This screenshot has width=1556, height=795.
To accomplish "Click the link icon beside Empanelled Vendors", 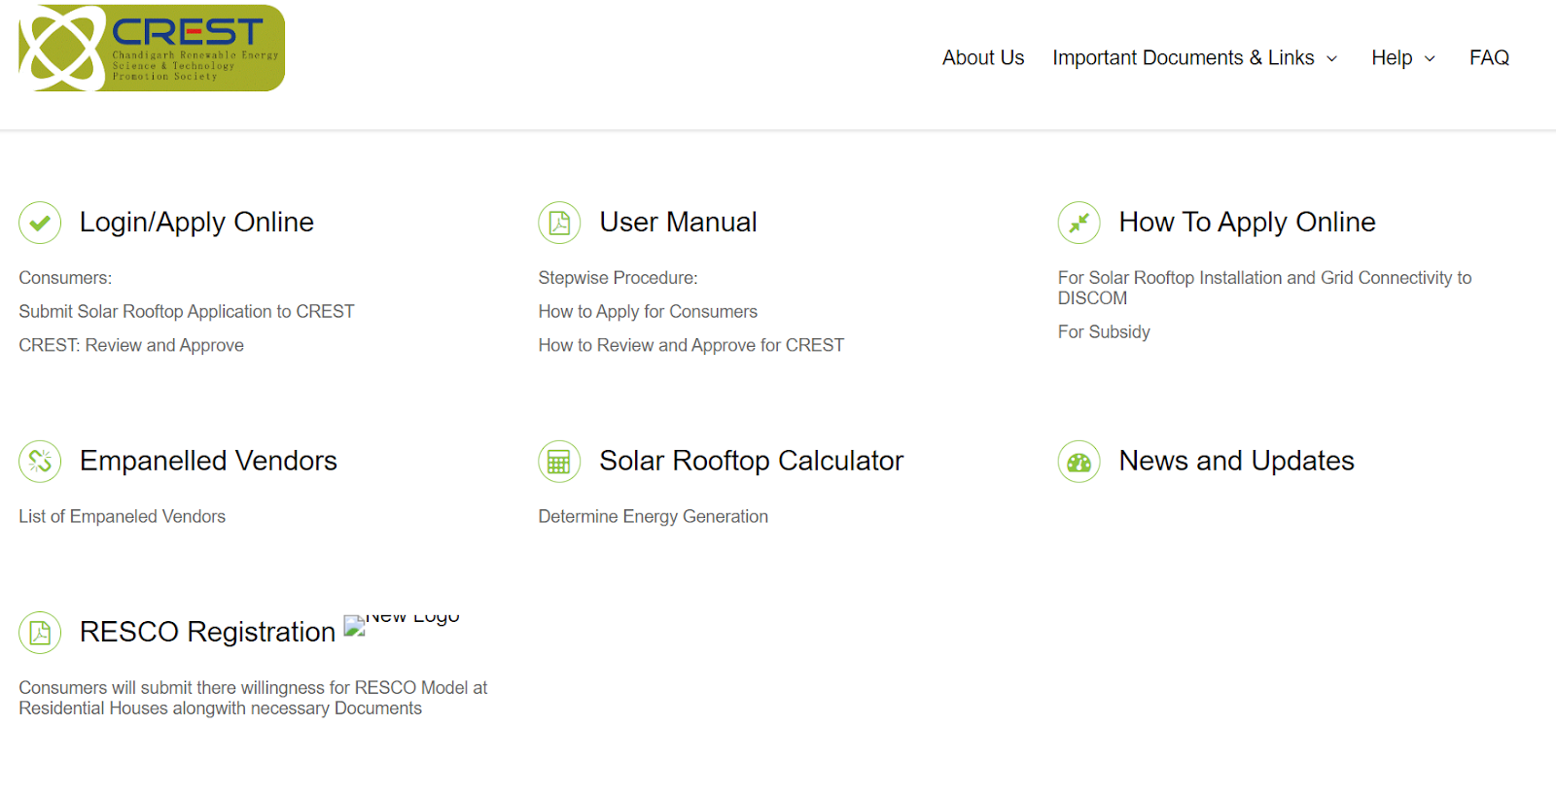I will (x=40, y=462).
